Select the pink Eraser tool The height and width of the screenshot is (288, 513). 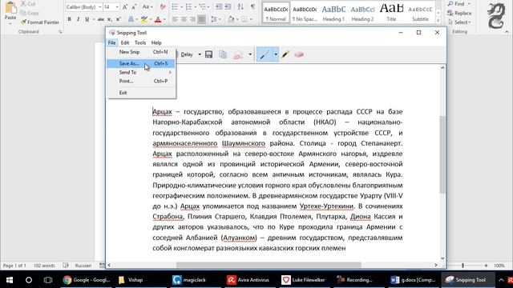pos(299,55)
